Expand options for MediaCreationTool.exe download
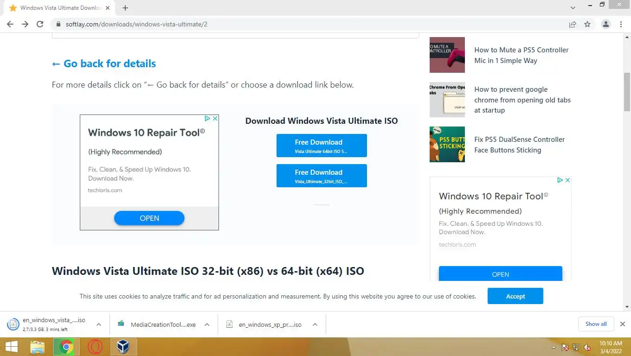The height and width of the screenshot is (356, 631). (x=207, y=324)
